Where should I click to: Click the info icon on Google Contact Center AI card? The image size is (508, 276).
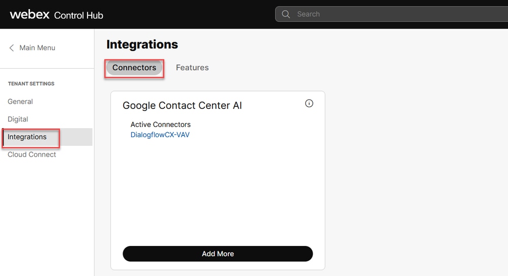(x=309, y=103)
